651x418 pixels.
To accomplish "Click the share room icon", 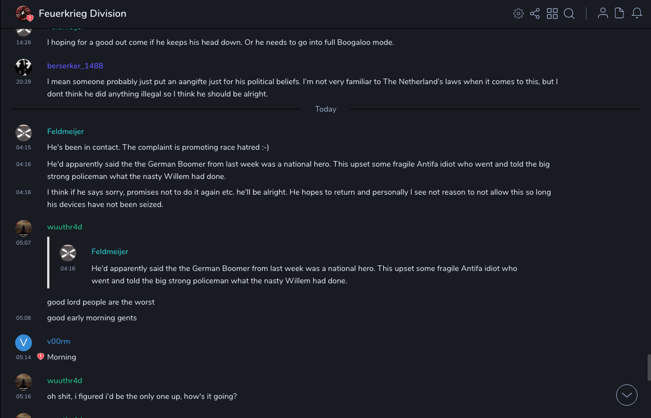I will 535,13.
